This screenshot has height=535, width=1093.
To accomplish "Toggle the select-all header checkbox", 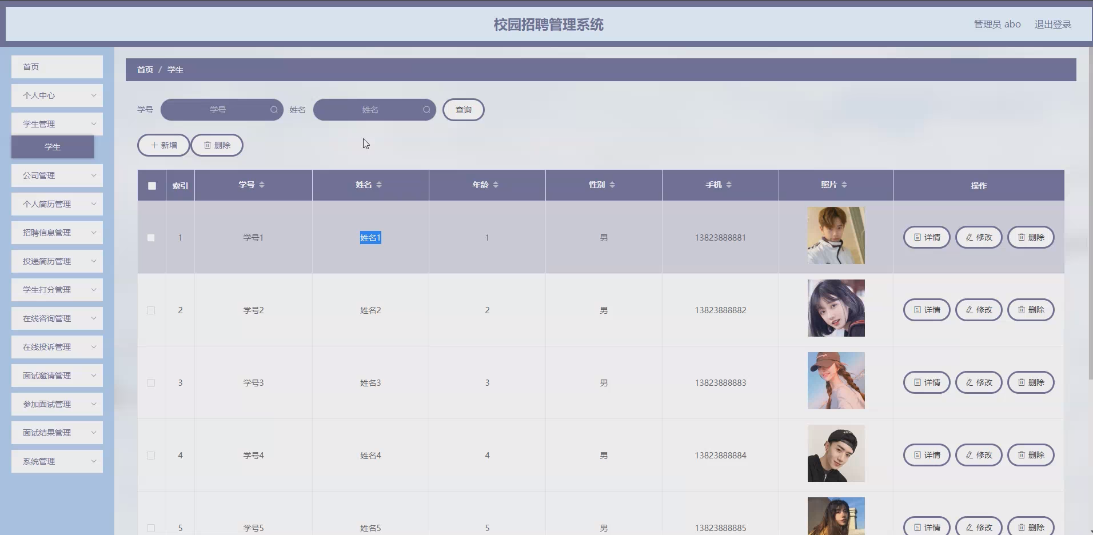I will (x=151, y=185).
